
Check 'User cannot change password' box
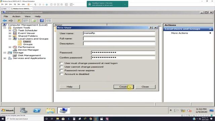[61, 67]
